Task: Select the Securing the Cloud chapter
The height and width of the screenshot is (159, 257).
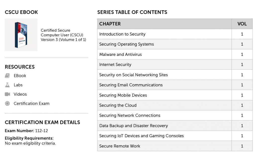Action: point(118,105)
